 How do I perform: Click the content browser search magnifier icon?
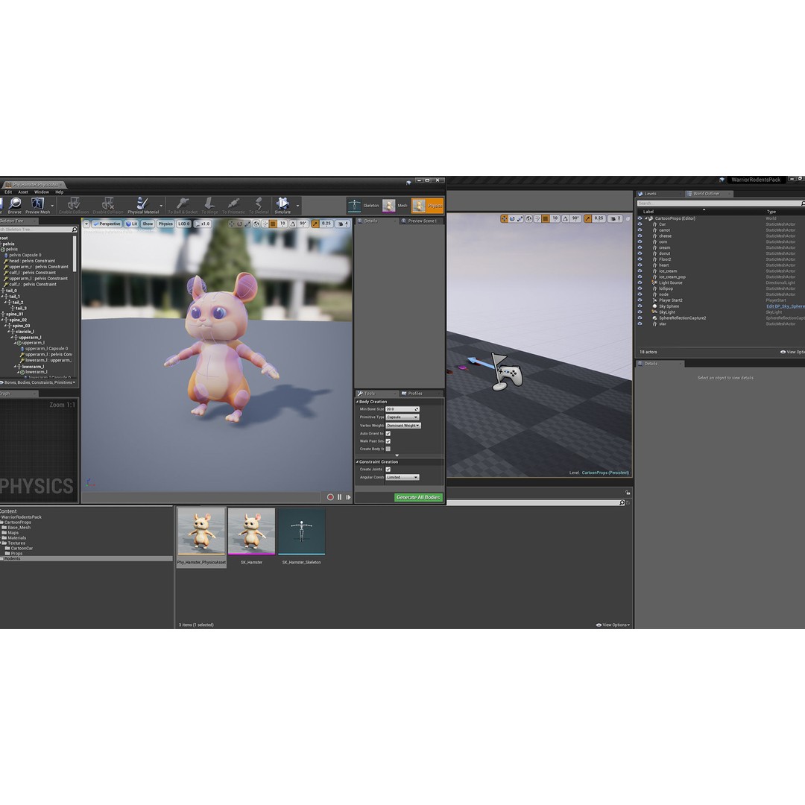point(622,502)
